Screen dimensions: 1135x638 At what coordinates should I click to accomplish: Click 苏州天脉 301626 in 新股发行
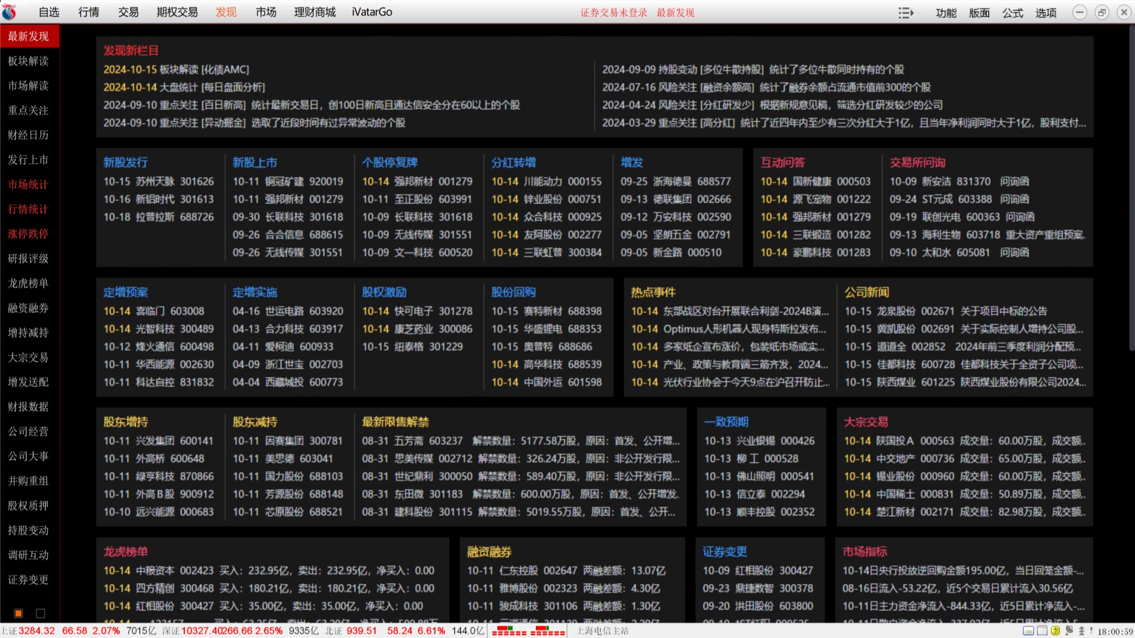(158, 181)
